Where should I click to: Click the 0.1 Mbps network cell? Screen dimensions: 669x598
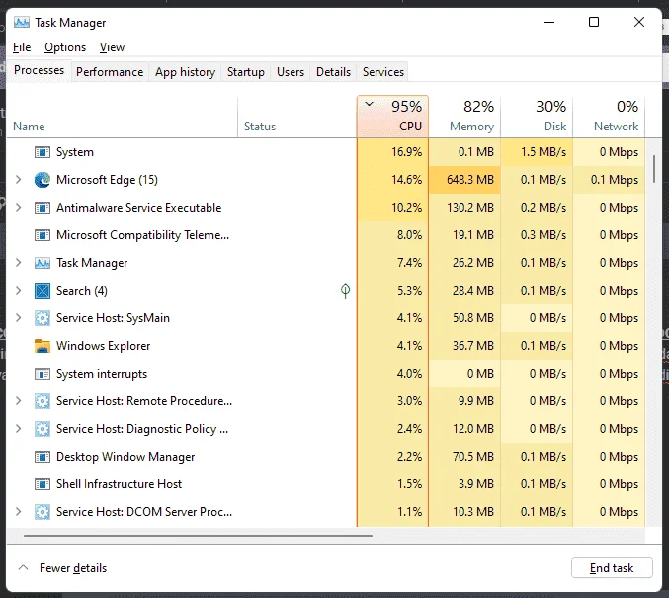609,180
